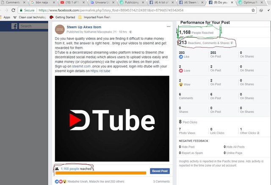
Task: Click the 7 Photo Views stat
Action: tap(187, 131)
